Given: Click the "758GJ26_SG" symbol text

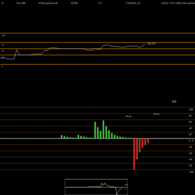Looking at the screenshot, I should click(x=133, y=3).
